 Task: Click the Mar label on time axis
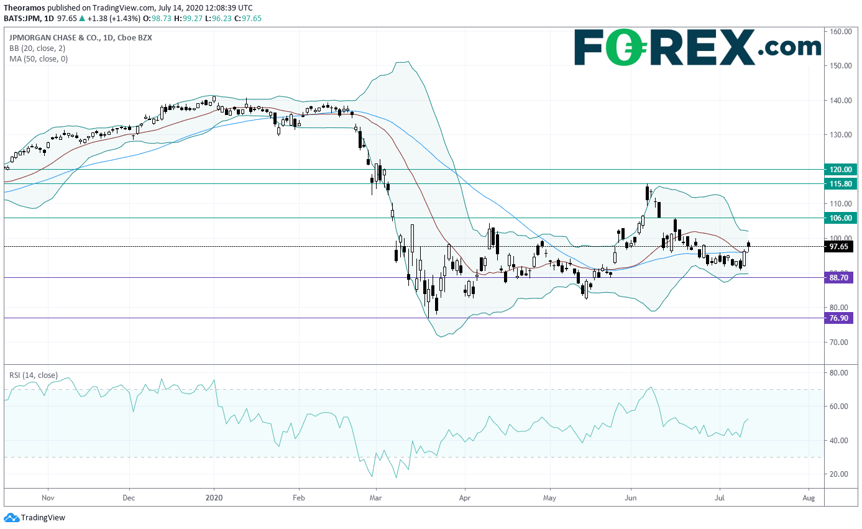[375, 497]
